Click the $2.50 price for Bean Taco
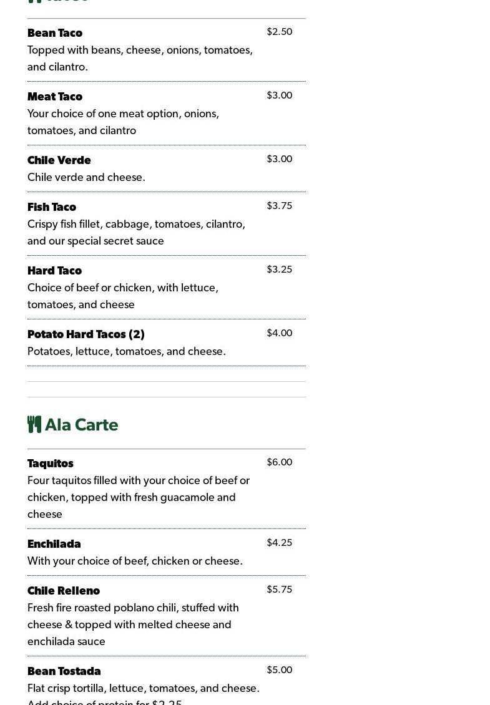490x705 pixels. (x=279, y=32)
